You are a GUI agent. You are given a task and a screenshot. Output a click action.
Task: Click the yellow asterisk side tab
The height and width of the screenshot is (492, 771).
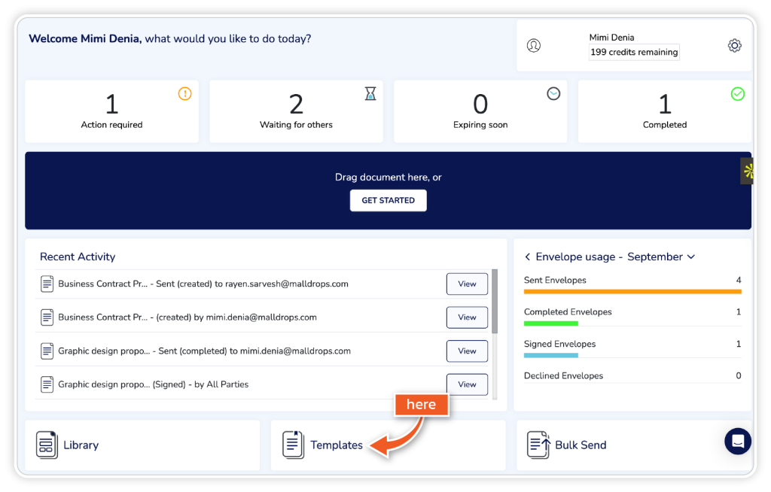tap(748, 171)
